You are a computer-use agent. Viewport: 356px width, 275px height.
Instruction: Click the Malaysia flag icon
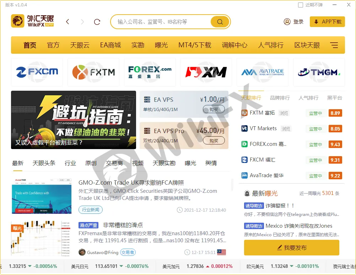[x=221, y=252]
